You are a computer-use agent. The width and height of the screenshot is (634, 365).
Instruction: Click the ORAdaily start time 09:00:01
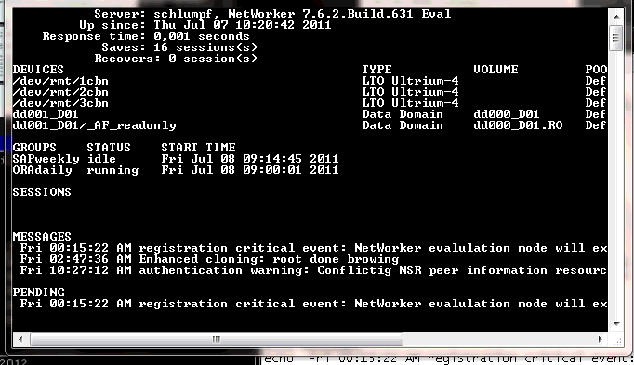tap(250, 170)
